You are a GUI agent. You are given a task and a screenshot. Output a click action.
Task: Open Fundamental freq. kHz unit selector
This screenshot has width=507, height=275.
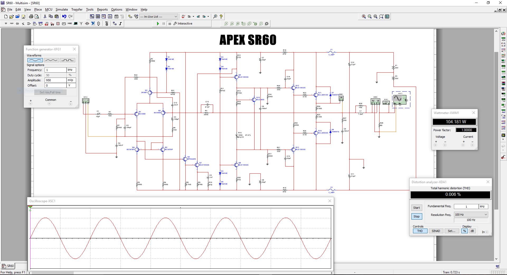pos(483,206)
